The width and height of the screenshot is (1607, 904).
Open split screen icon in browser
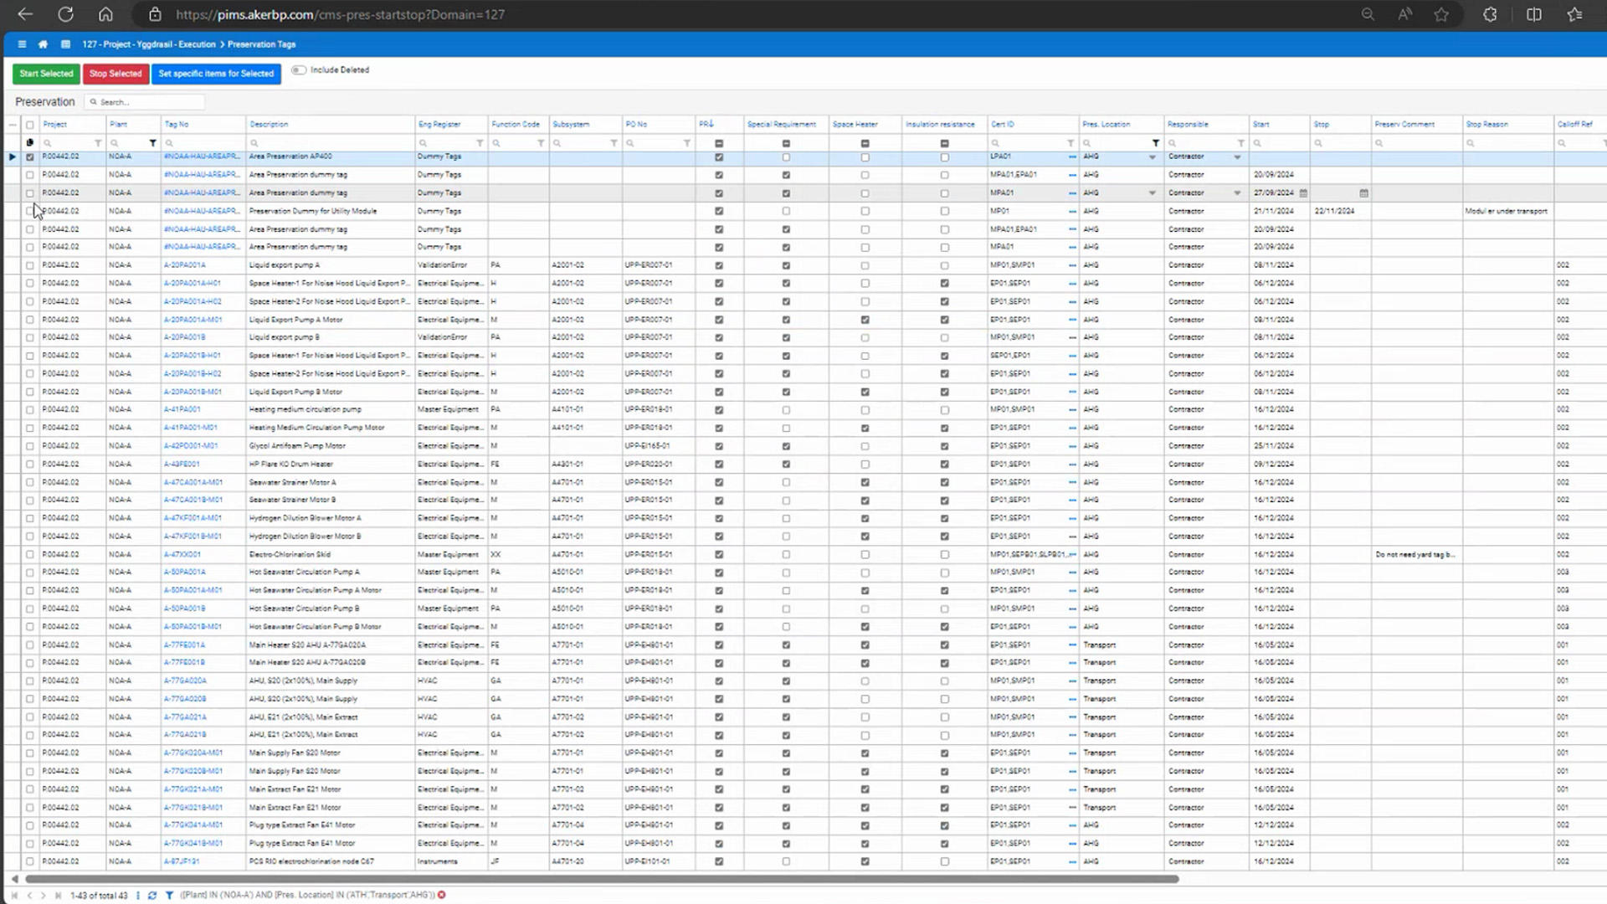click(x=1533, y=14)
